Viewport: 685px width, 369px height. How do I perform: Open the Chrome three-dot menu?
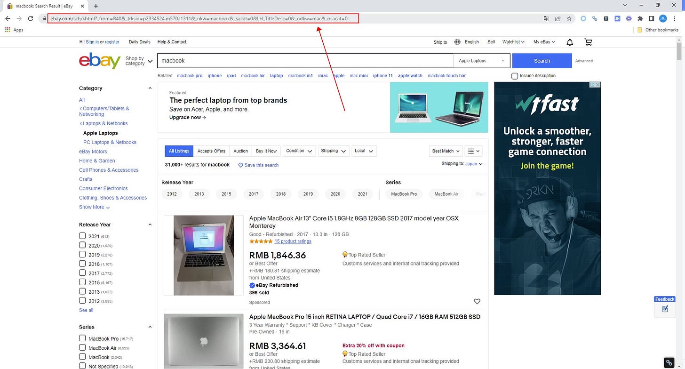(675, 19)
